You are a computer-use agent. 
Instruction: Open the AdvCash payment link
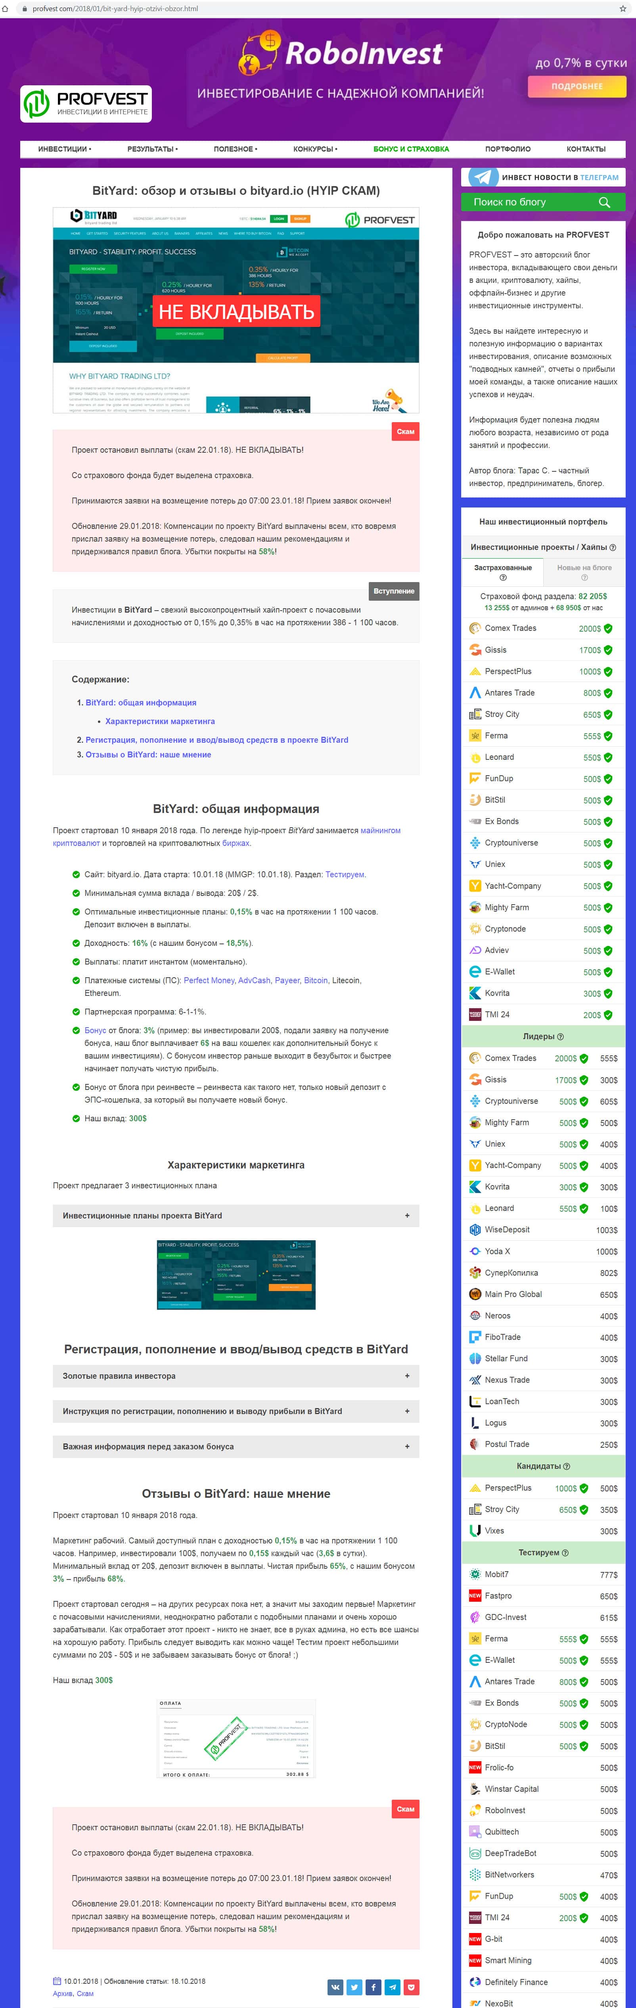click(x=254, y=981)
